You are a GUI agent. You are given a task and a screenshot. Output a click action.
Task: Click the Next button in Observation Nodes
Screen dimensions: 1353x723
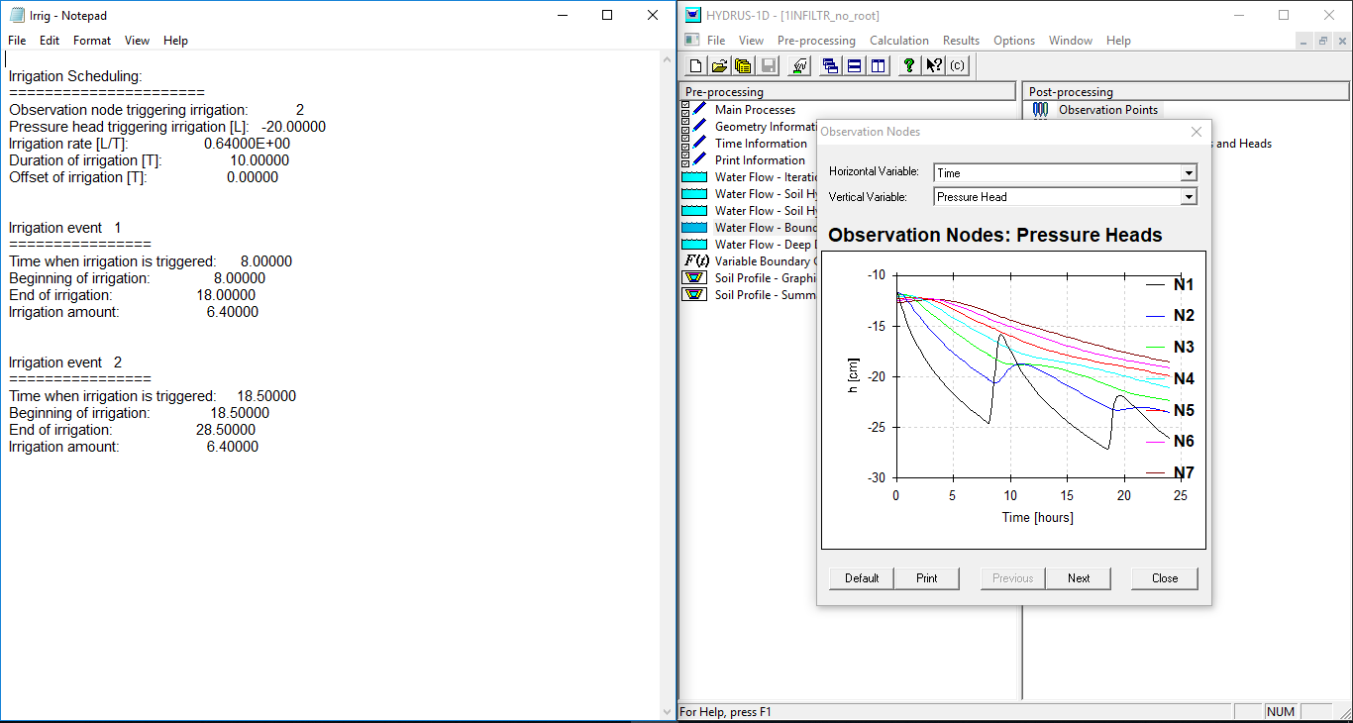pyautogui.click(x=1079, y=578)
